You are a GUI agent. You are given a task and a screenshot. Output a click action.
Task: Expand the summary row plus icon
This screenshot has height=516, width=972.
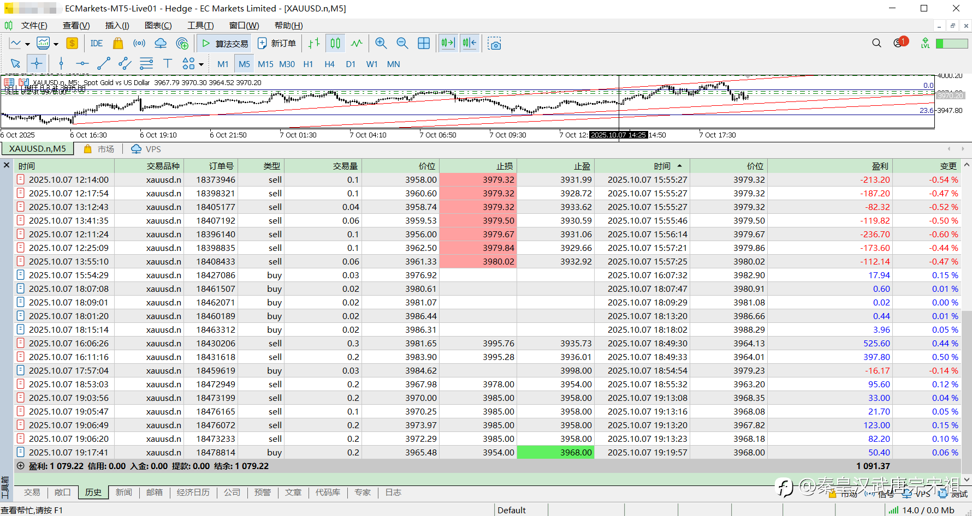21,466
